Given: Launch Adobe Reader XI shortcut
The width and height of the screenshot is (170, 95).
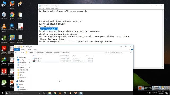Looking at the screenshot, I should (4, 50).
